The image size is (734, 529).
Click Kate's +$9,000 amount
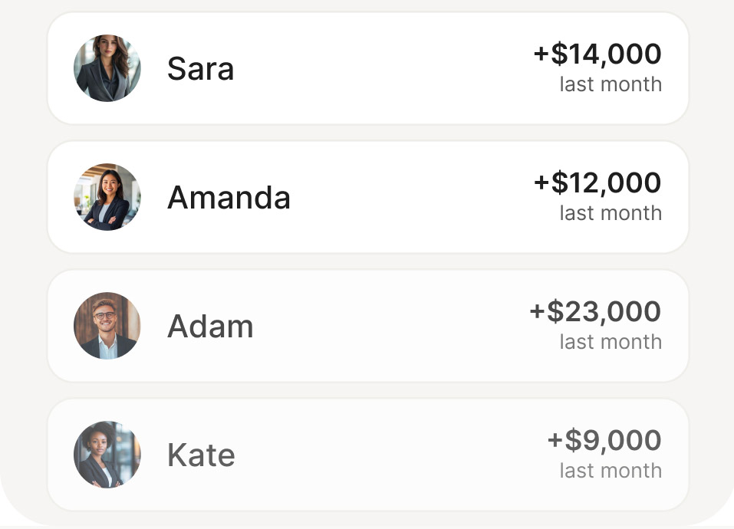pos(604,440)
